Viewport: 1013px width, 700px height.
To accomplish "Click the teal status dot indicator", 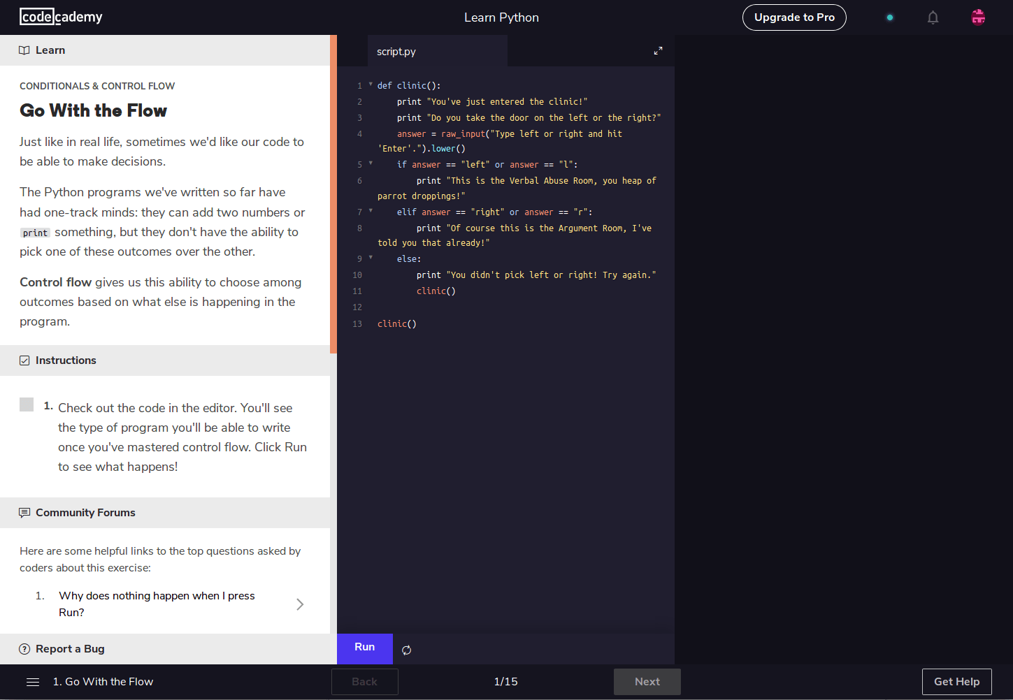I will point(889,17).
